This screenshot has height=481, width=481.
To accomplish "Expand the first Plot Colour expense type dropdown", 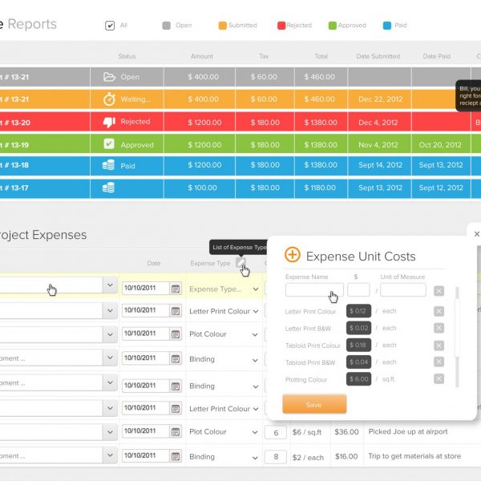I will pos(255,334).
